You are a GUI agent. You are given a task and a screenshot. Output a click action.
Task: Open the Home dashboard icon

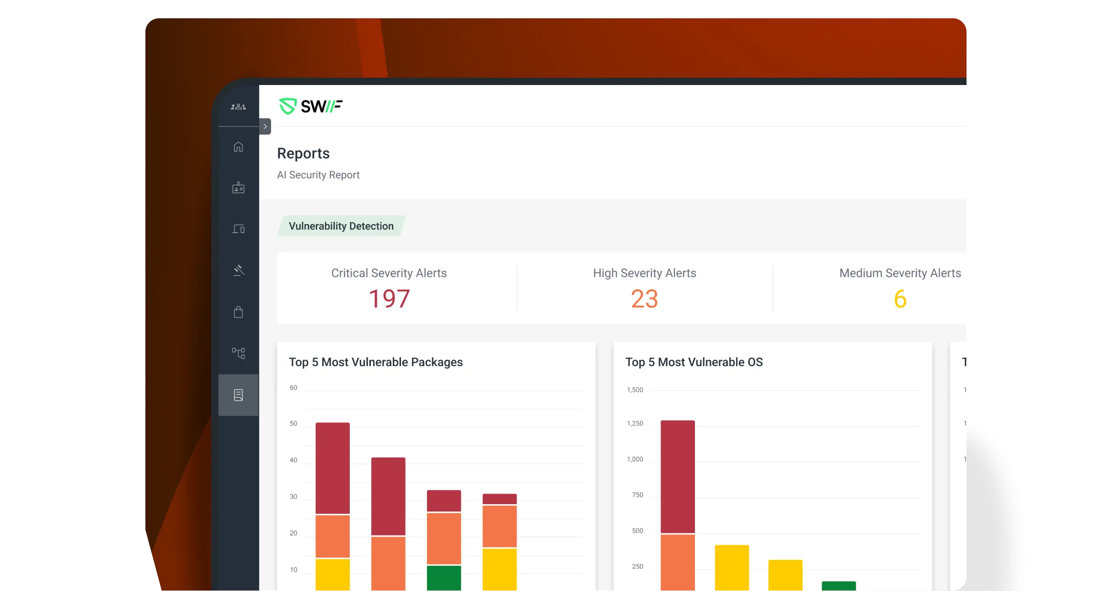click(x=238, y=147)
